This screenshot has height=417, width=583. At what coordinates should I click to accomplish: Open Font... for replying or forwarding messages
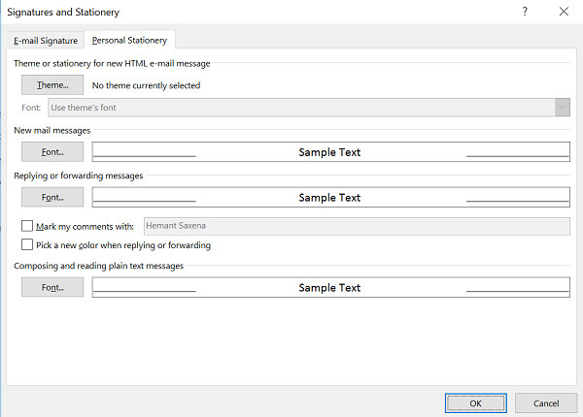tap(52, 198)
